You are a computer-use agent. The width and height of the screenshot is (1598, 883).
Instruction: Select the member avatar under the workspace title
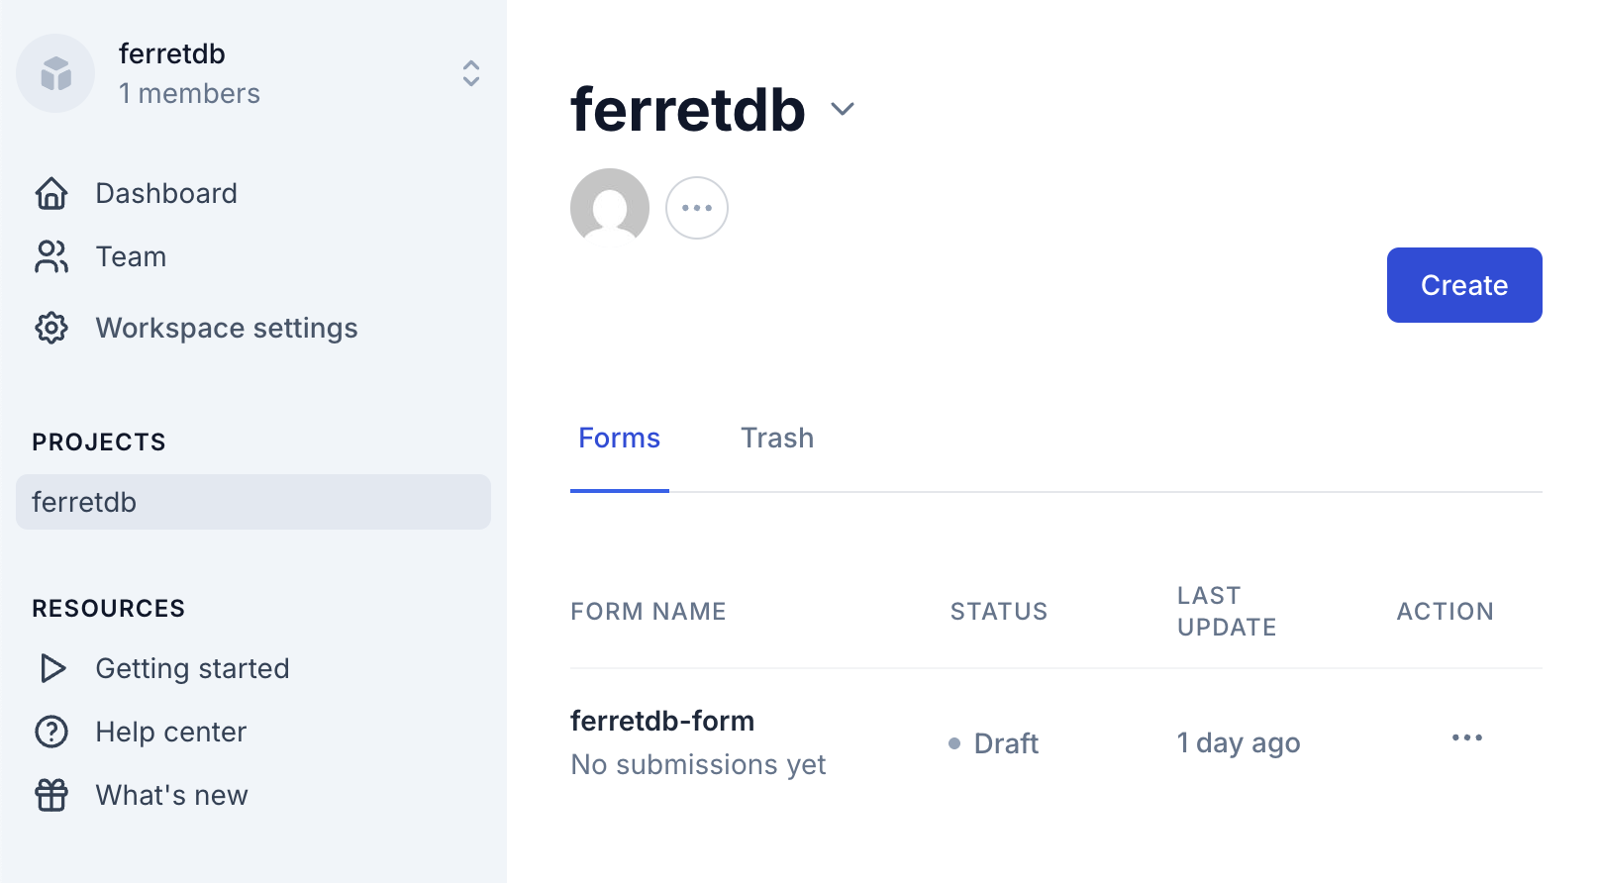tap(608, 208)
